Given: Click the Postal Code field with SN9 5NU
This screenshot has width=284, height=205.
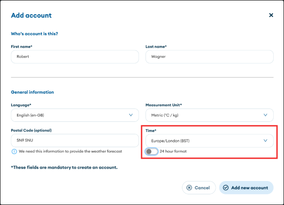Looking at the screenshot, I should point(75,141).
